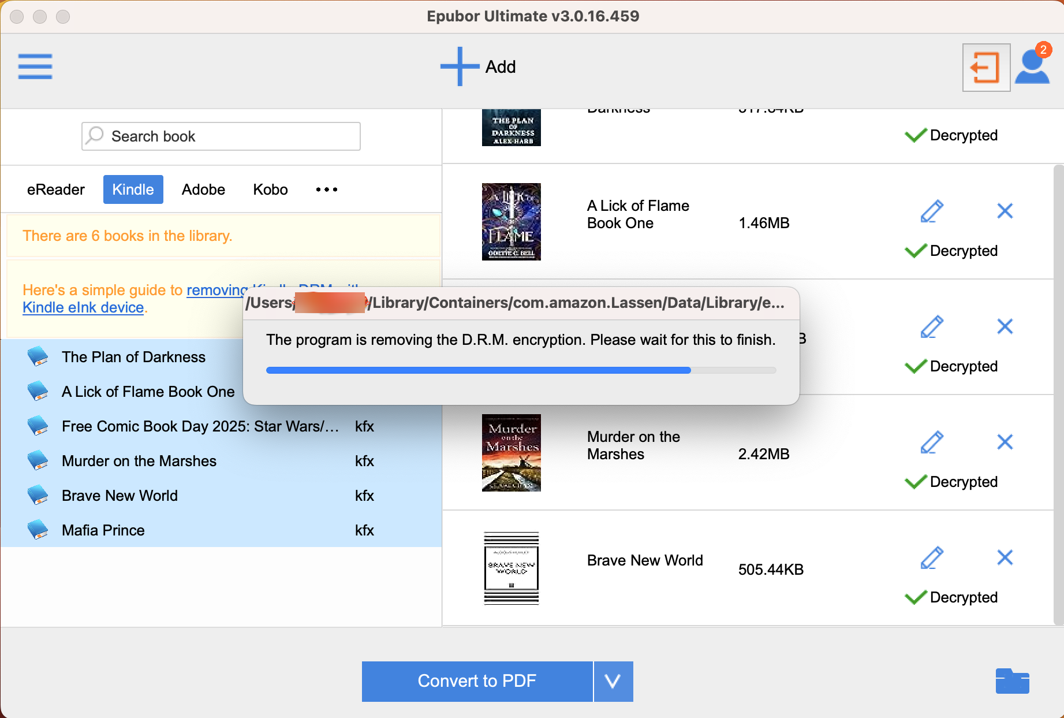Edit metadata for A Lick of Flame
1064x718 pixels.
point(931,211)
